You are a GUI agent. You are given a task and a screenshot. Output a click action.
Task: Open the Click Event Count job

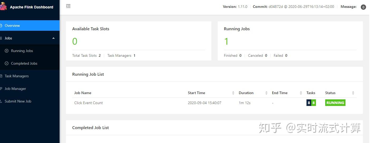pos(89,103)
